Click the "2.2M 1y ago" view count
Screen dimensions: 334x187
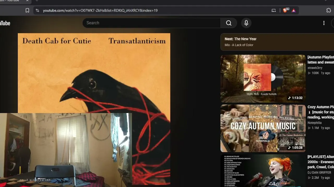(319, 178)
